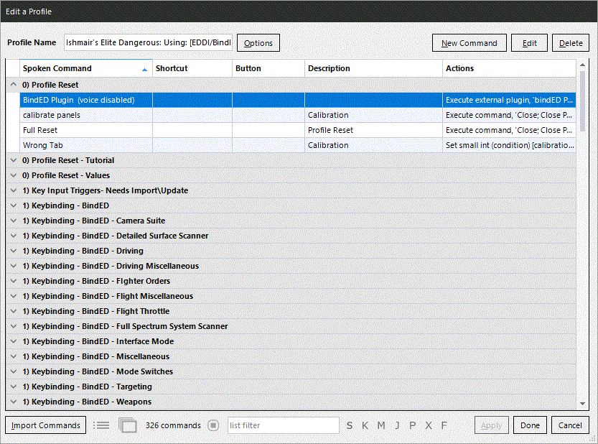This screenshot has height=444, width=598.
Task: Expand '0) Profile Reset - Values' group
Action: 14,175
